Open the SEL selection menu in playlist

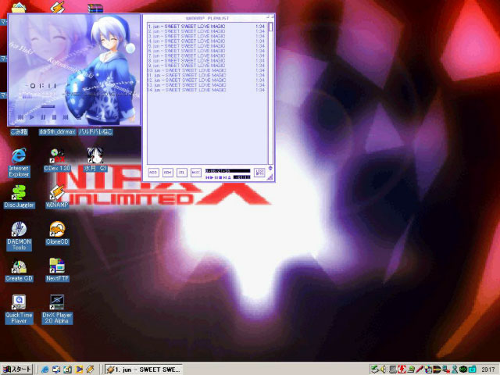[181, 172]
